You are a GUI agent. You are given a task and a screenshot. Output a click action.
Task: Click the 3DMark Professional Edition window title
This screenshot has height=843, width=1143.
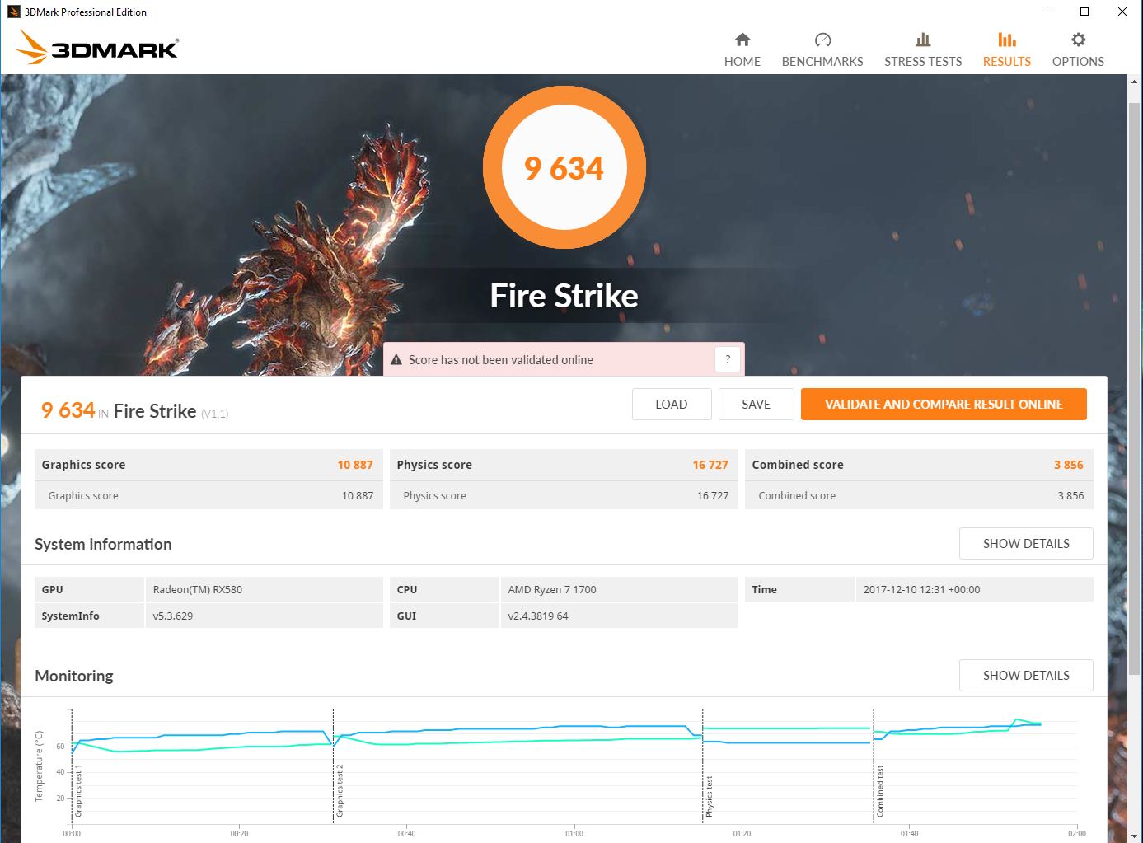pyautogui.click(x=86, y=12)
